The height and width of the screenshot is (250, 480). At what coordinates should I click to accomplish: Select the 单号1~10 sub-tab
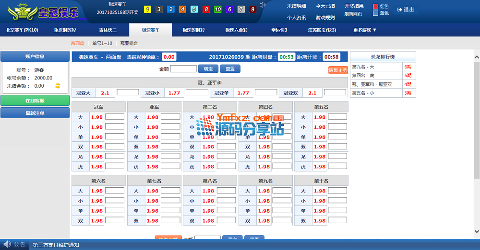102,43
